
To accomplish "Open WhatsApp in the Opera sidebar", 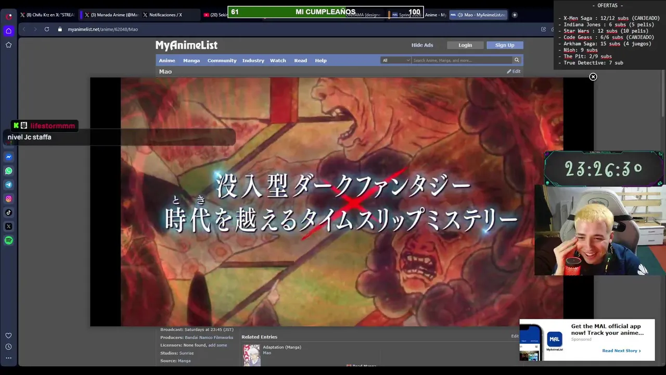I will click(x=9, y=171).
